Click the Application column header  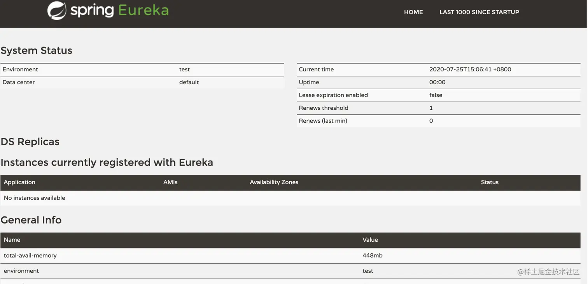click(x=19, y=182)
